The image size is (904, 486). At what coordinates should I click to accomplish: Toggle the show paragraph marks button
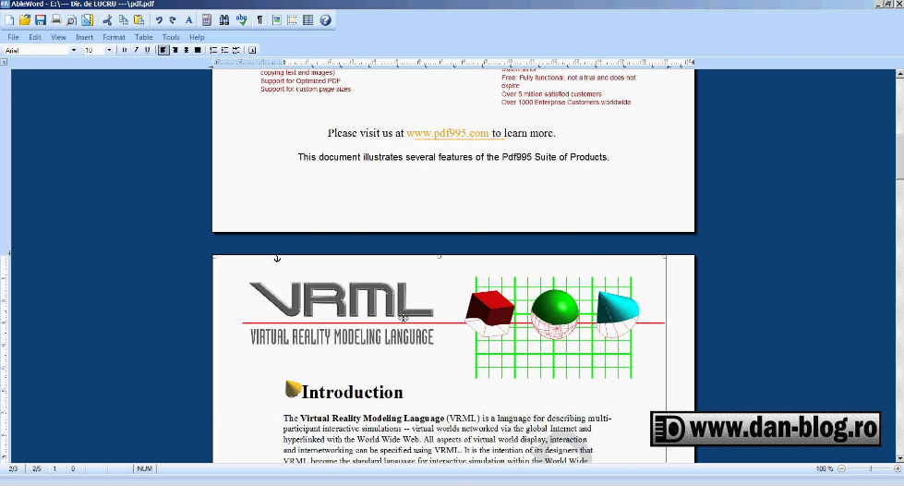click(259, 19)
